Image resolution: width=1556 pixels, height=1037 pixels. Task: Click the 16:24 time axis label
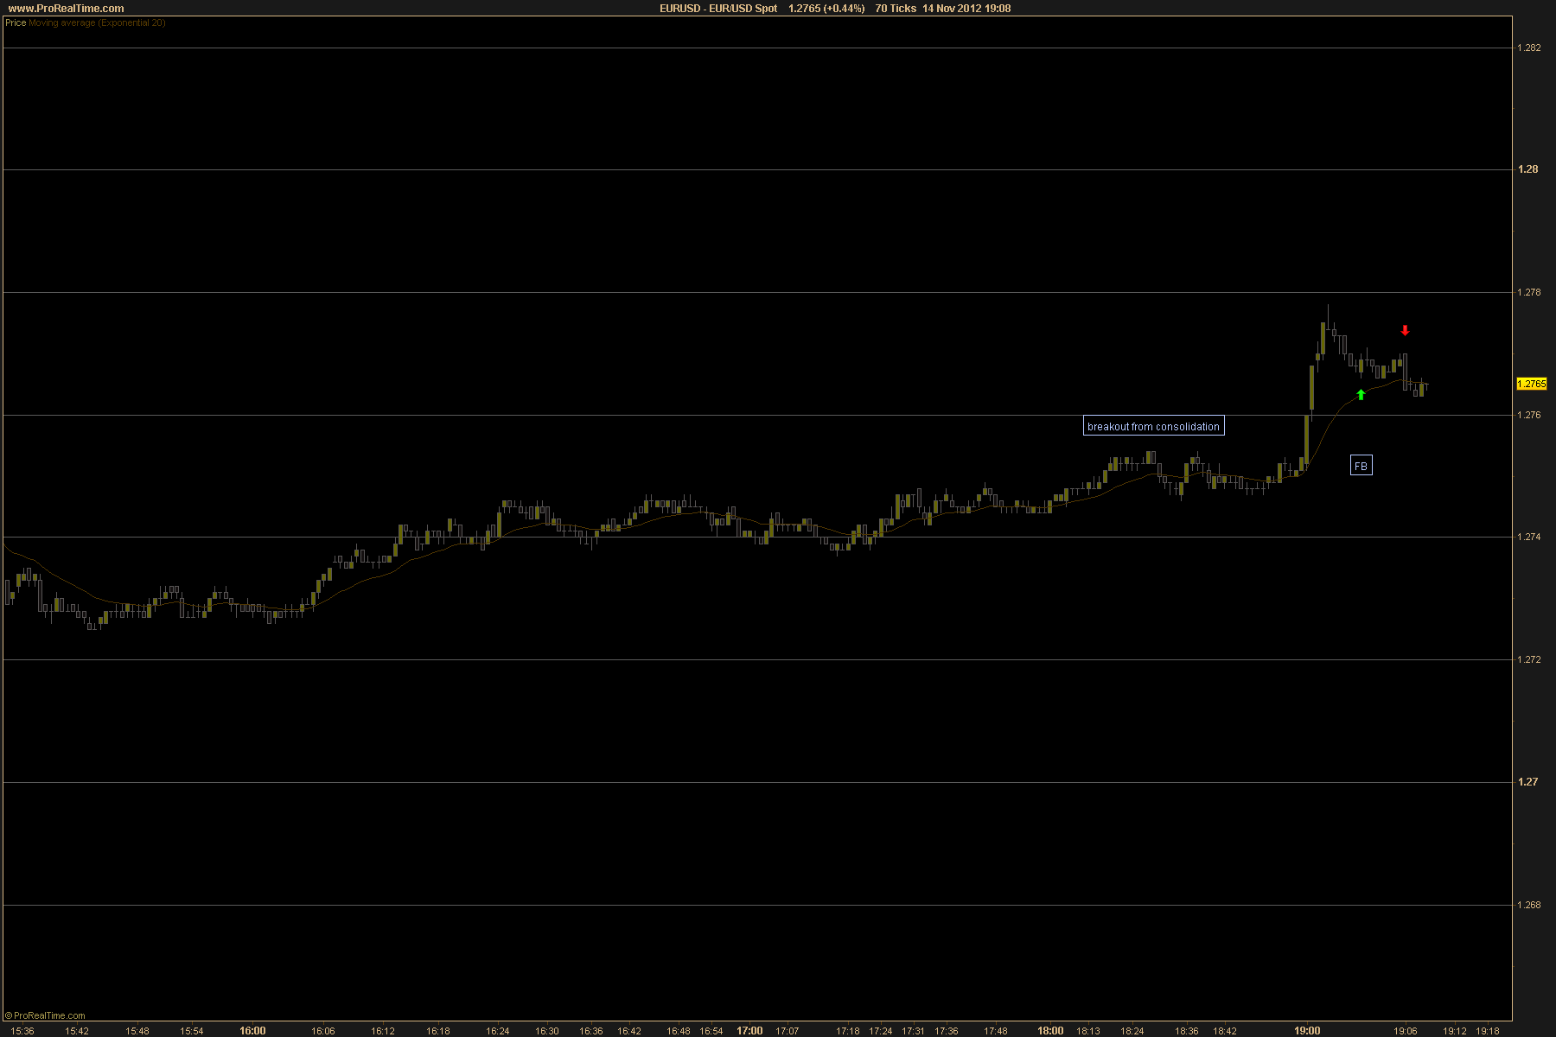(498, 1031)
